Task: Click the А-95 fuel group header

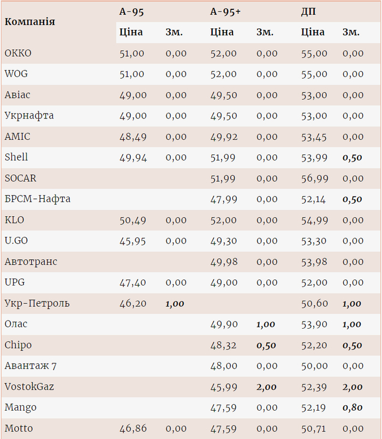Action: tap(132, 11)
